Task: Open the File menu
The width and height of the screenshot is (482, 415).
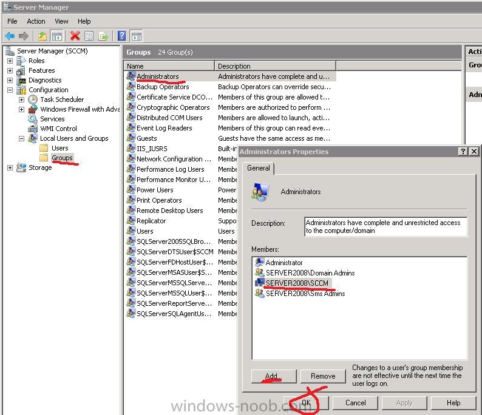Action: coord(12,21)
